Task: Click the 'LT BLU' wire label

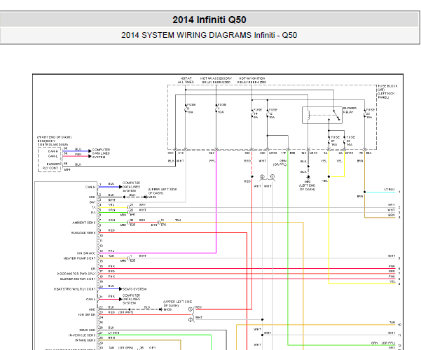Action: click(x=389, y=190)
